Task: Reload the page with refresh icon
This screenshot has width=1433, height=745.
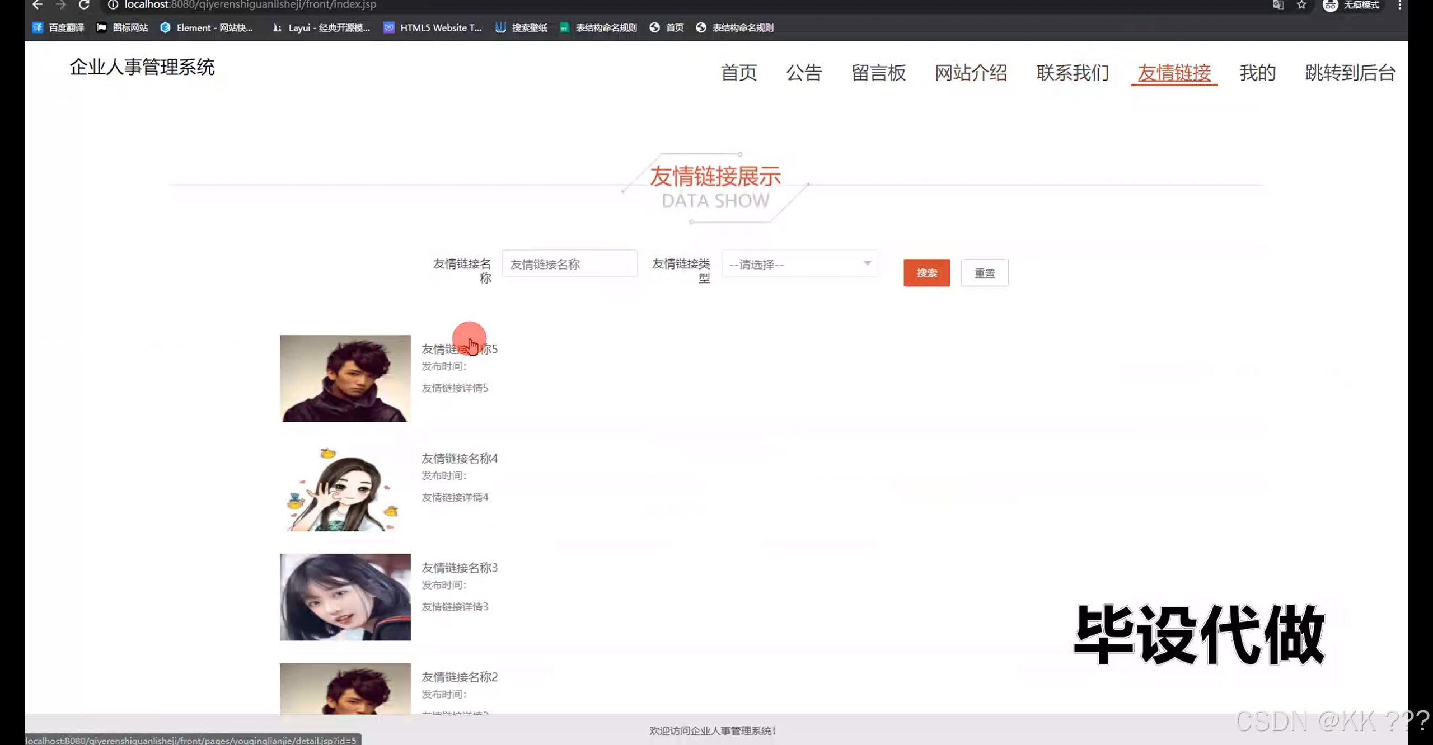Action: click(84, 5)
